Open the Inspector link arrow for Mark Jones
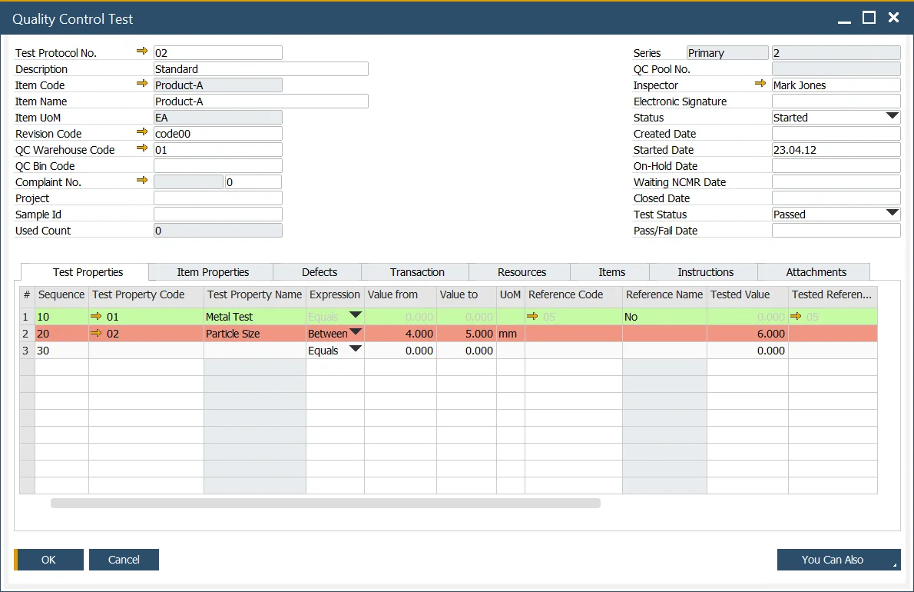The width and height of the screenshot is (914, 592). click(760, 84)
